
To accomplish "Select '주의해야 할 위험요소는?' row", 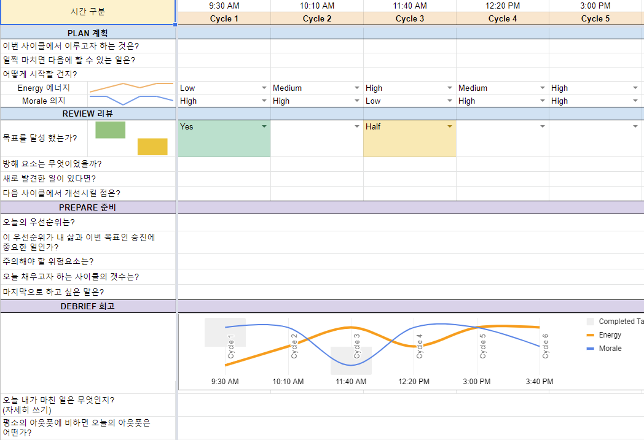I will (88, 261).
